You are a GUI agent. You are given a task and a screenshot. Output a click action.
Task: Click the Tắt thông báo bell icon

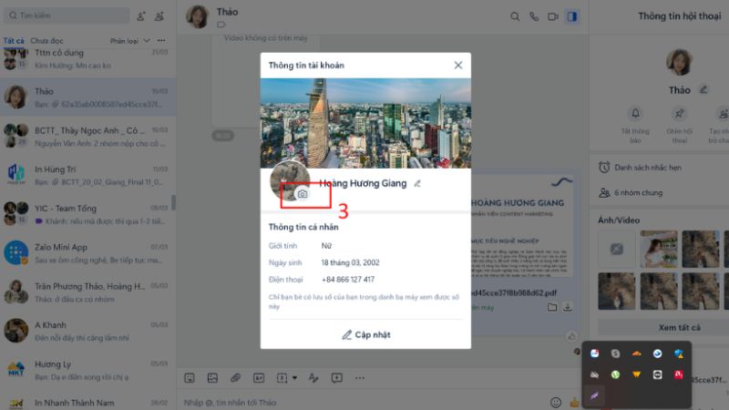tap(635, 113)
